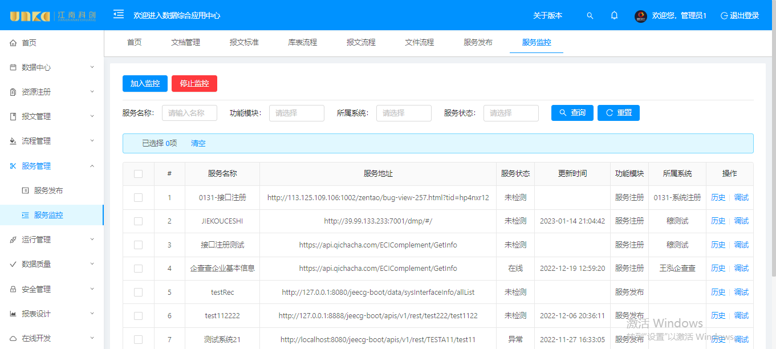Open the 功能模块 dropdown filter
This screenshot has width=776, height=349.
pyautogui.click(x=296, y=113)
